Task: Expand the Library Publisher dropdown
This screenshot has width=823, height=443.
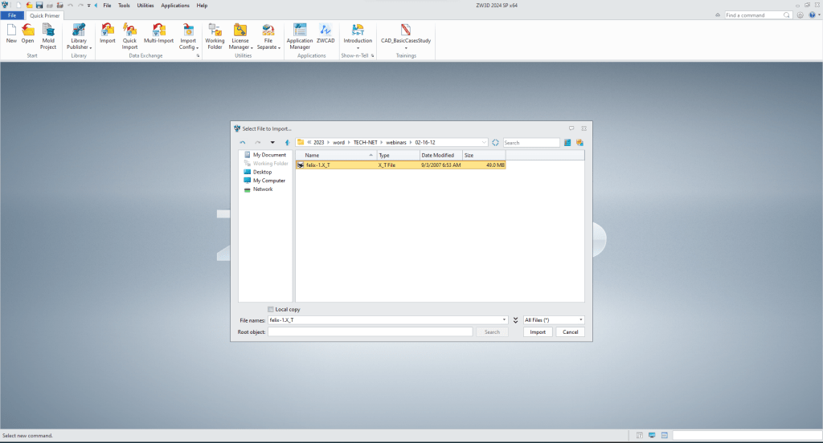Action: click(79, 47)
